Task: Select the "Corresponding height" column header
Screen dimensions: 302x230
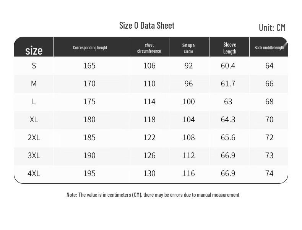Action: click(90, 48)
